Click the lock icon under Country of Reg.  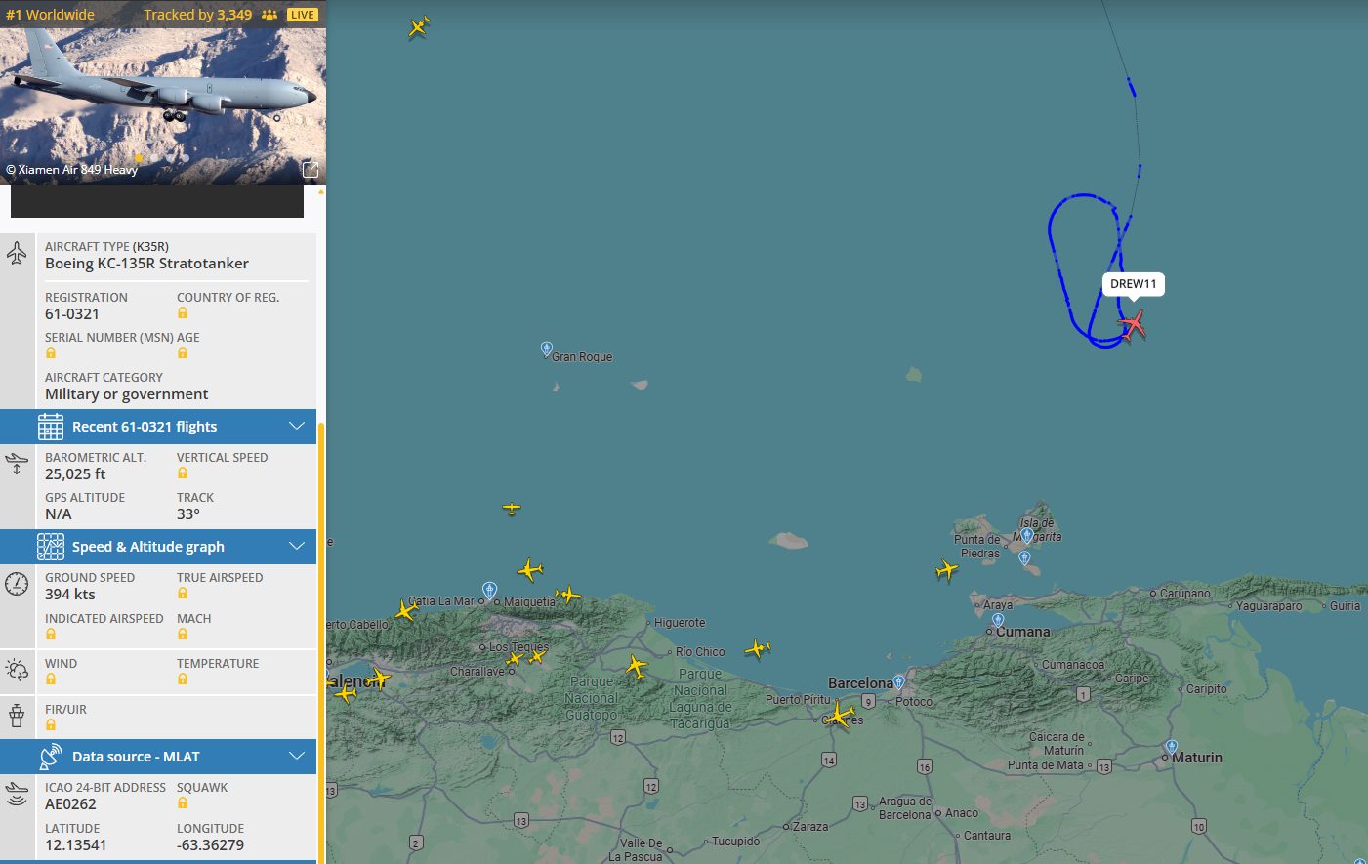[x=183, y=313]
